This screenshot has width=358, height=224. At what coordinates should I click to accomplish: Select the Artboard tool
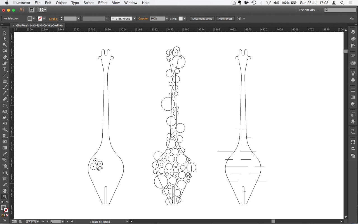click(5, 178)
